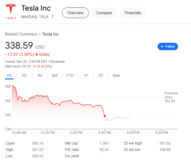Viewport: 191px width, 161px height.
Task: Switch chart to 6M range
Action: click(x=54, y=75)
